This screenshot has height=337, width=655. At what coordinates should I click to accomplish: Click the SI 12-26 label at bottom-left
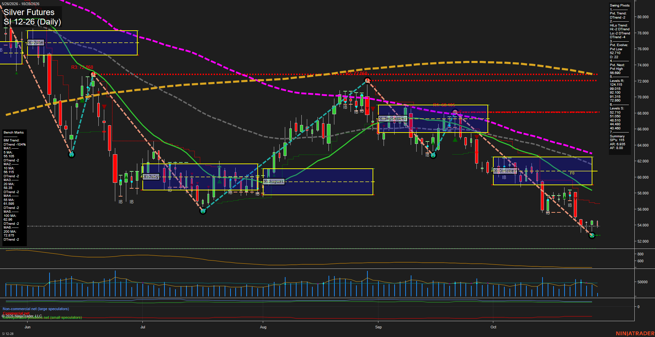click(8, 334)
